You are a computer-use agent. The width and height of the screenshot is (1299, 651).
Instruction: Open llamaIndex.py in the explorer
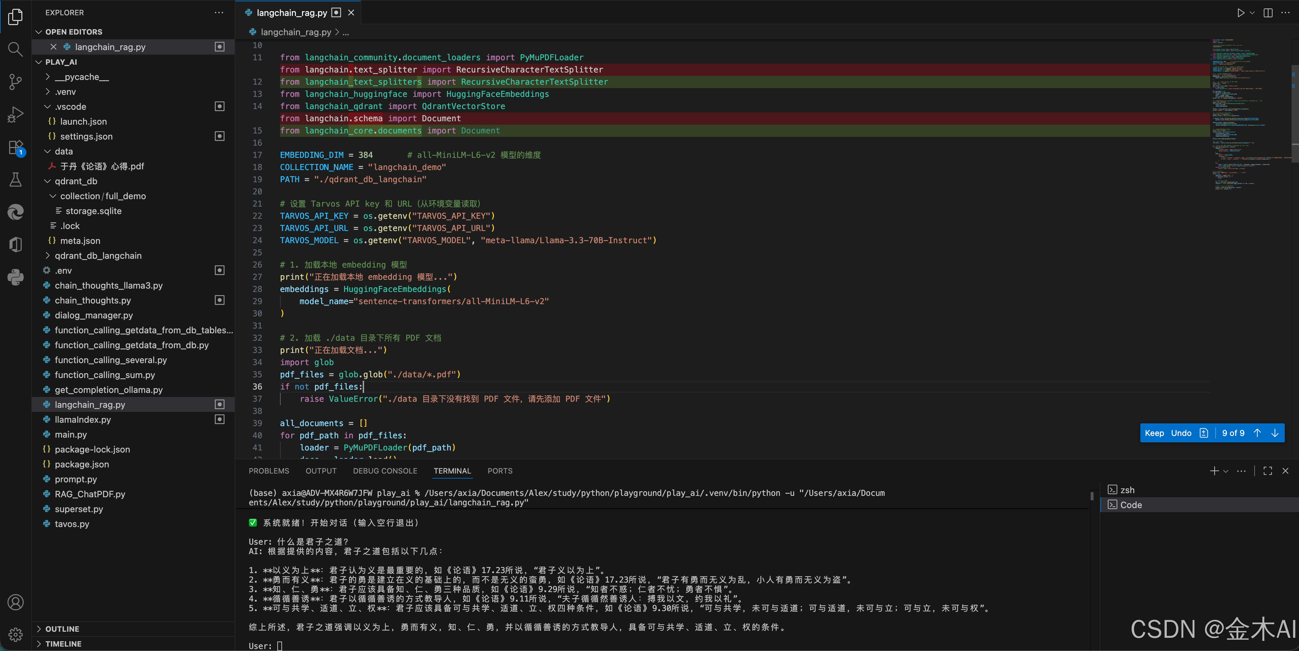tap(83, 419)
